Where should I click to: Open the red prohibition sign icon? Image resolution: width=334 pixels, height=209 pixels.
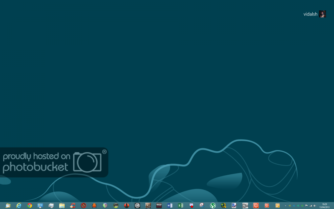point(83,205)
